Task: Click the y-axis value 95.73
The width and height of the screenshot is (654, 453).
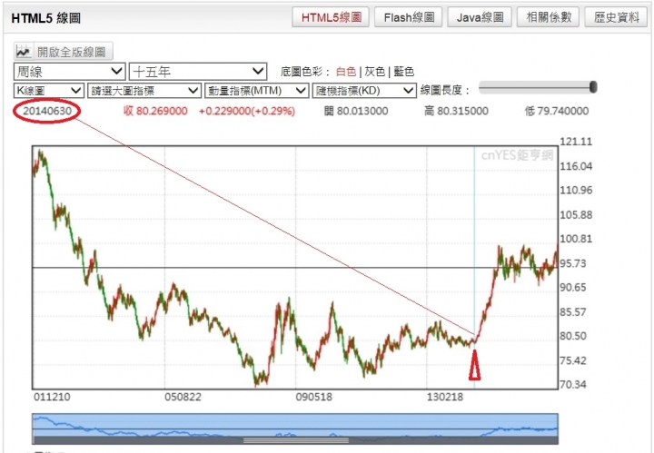Action: [x=573, y=263]
